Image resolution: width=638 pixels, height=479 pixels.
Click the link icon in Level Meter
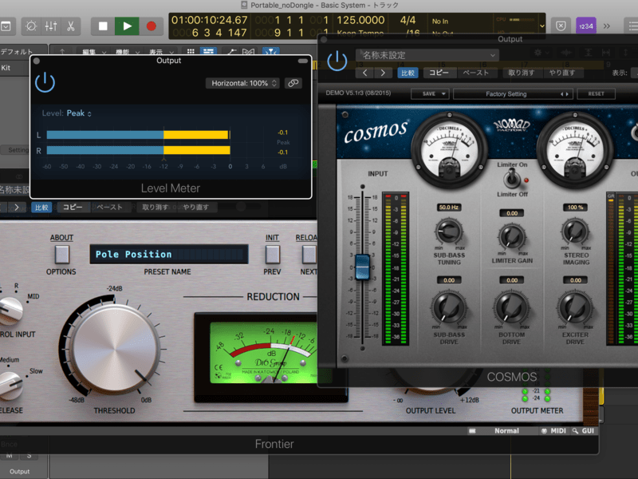click(293, 83)
